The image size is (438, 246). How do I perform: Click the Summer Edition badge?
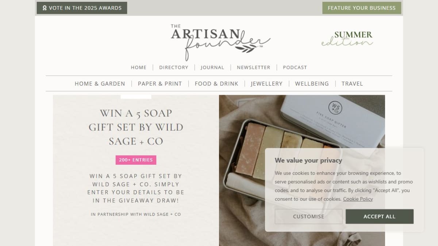(347, 39)
